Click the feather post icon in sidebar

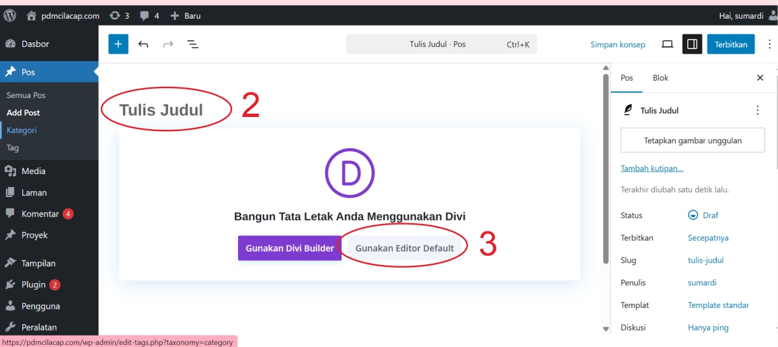point(627,110)
